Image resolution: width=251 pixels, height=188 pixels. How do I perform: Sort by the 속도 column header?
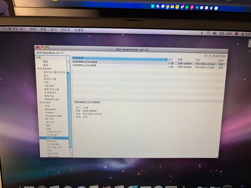point(206,60)
